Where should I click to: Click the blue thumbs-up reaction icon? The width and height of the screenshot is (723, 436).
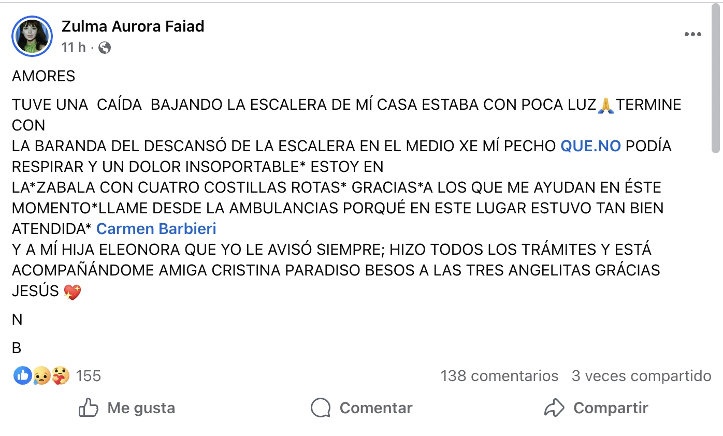coord(23,375)
